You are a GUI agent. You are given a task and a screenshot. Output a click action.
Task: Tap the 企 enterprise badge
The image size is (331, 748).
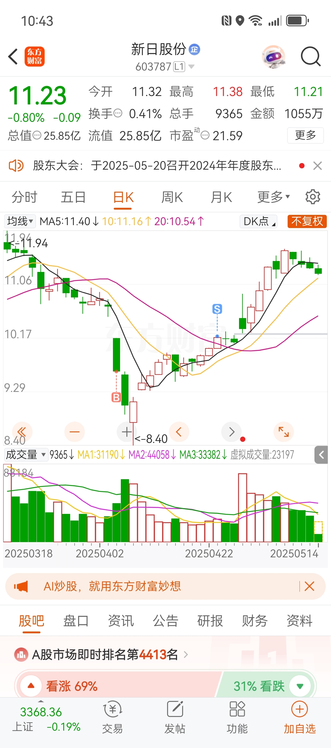[x=194, y=49]
